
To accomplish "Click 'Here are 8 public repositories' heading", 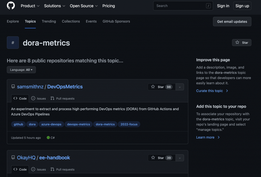I will [65, 61].
